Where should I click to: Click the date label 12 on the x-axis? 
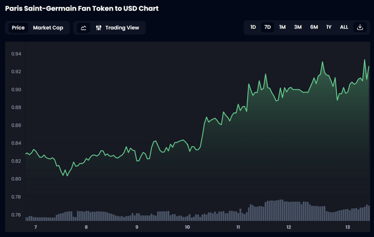[289, 227]
